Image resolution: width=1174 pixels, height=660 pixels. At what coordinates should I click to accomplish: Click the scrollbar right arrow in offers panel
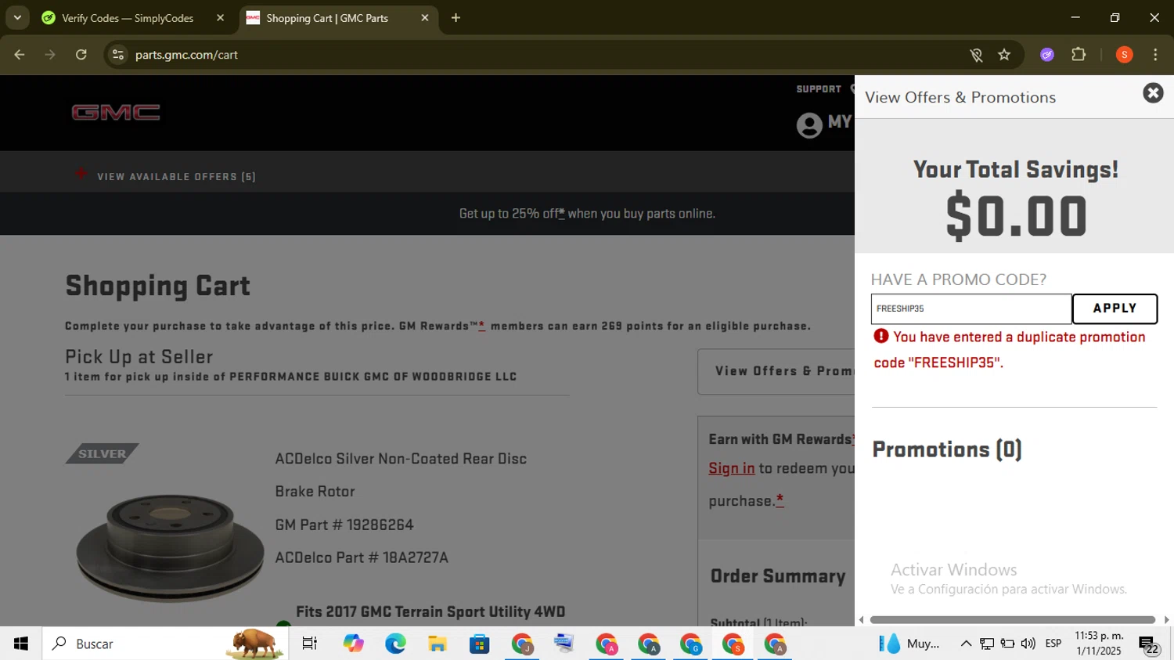click(x=1166, y=619)
